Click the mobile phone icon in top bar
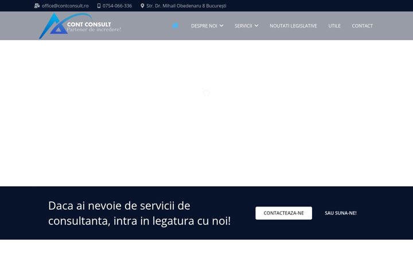413x258 pixels. [x=99, y=6]
